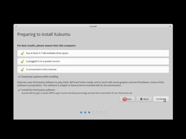This screenshot has height=139, width=186.
Task: Go back with the Back button
Action: [x=144, y=99]
